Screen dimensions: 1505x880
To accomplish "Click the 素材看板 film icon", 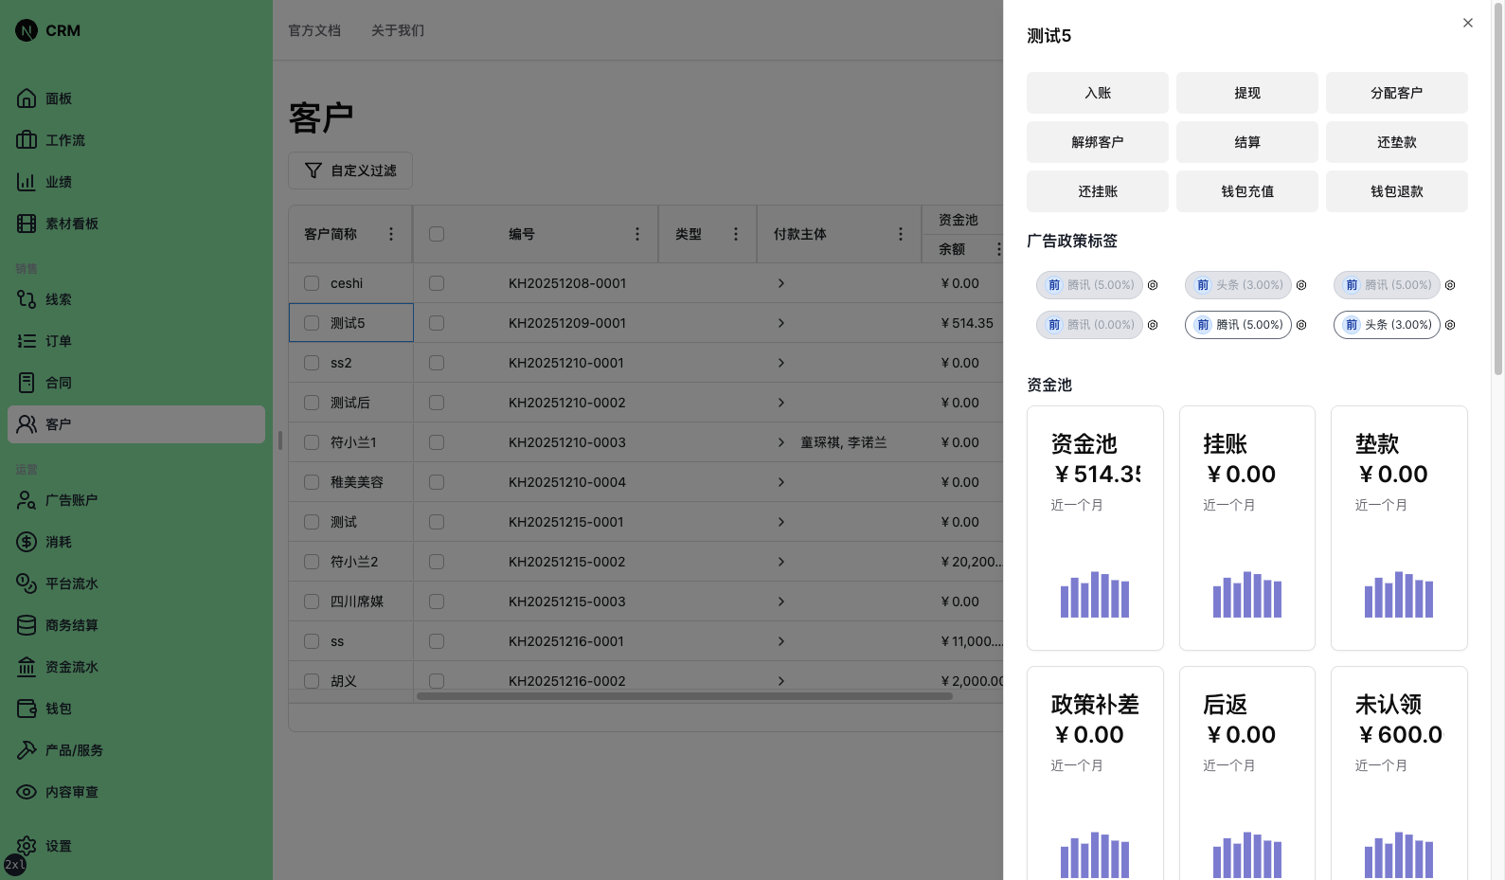I will click(27, 224).
